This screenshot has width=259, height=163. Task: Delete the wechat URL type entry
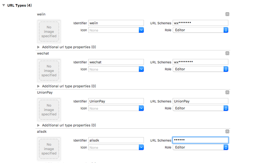(227, 53)
